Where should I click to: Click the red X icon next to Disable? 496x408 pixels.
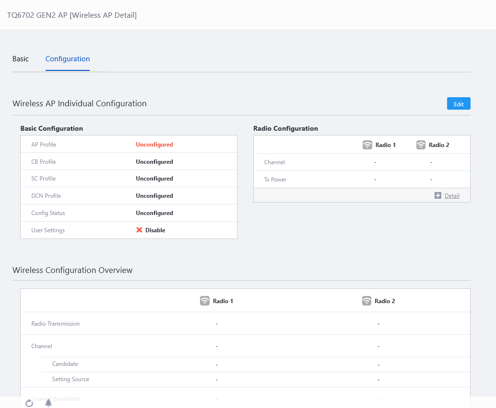(139, 230)
